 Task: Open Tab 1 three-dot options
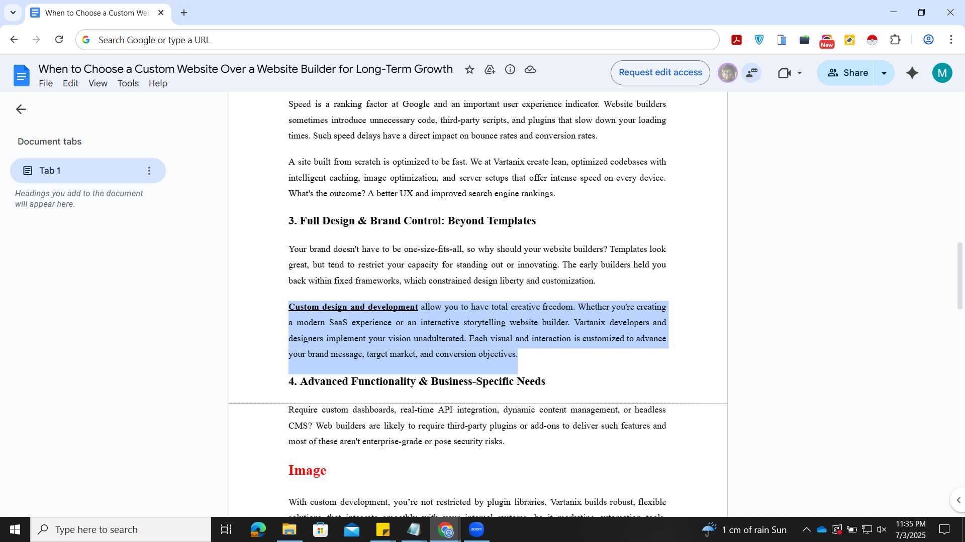(149, 171)
